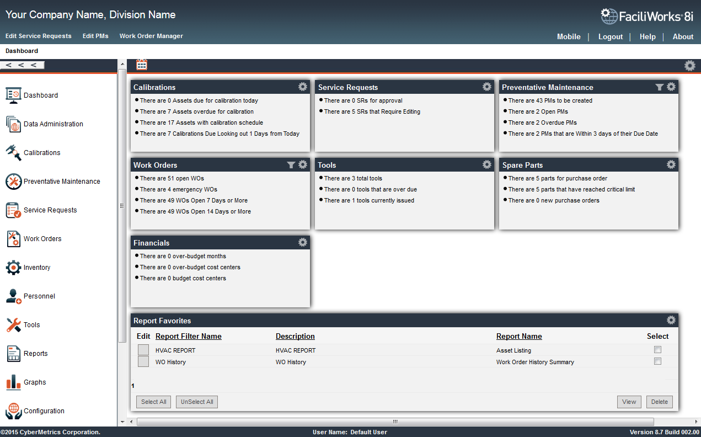The width and height of the screenshot is (701, 437).
Task: Click the Select All button in Report Favorites
Action: [153, 402]
